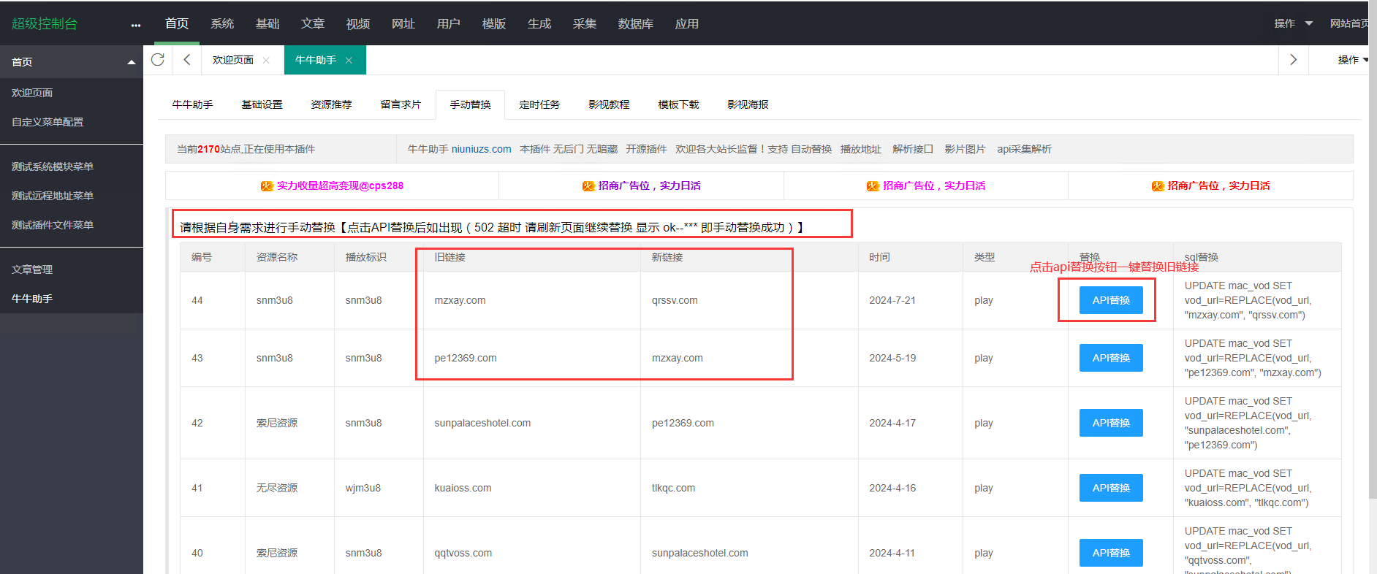1377x574 pixels.
Task: Go back with the left arrow icon
Action: click(187, 59)
